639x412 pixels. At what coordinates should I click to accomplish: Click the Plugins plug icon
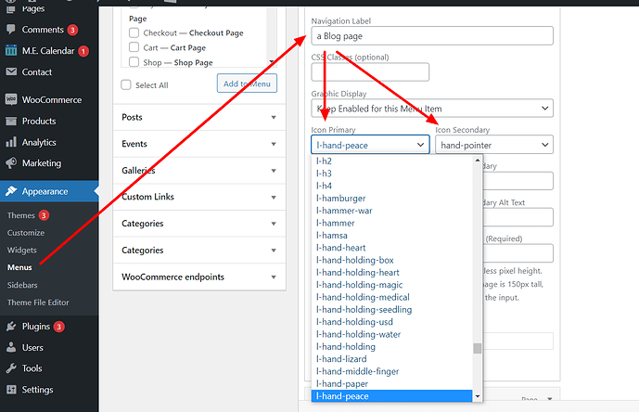(11, 327)
